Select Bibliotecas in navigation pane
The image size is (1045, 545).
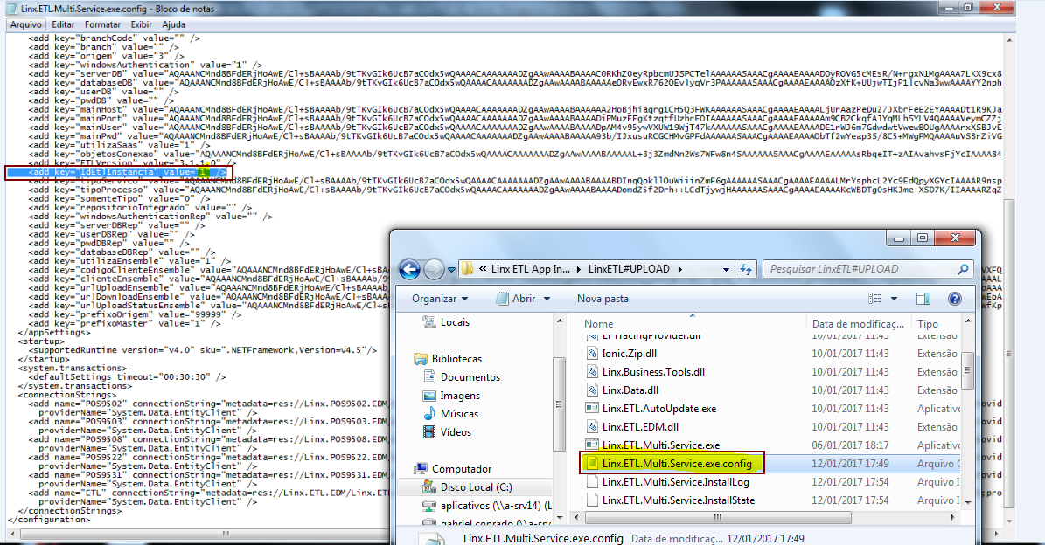click(x=456, y=359)
